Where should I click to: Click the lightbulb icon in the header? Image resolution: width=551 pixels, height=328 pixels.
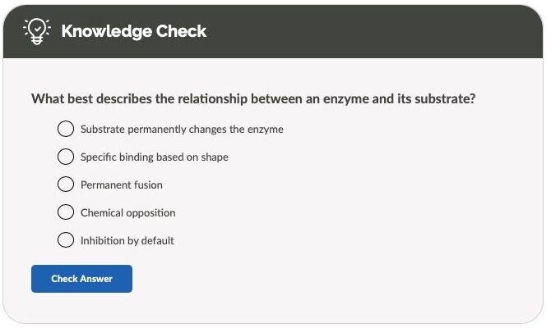point(37,31)
